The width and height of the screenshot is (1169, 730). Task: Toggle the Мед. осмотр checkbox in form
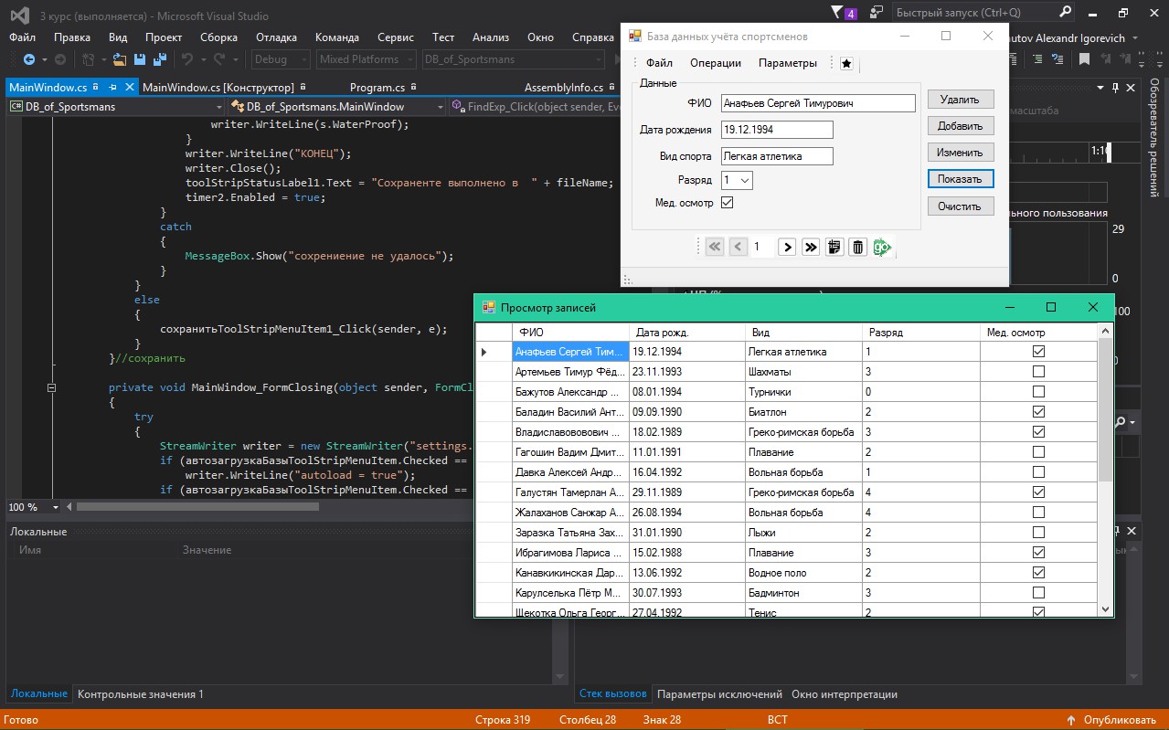click(728, 203)
